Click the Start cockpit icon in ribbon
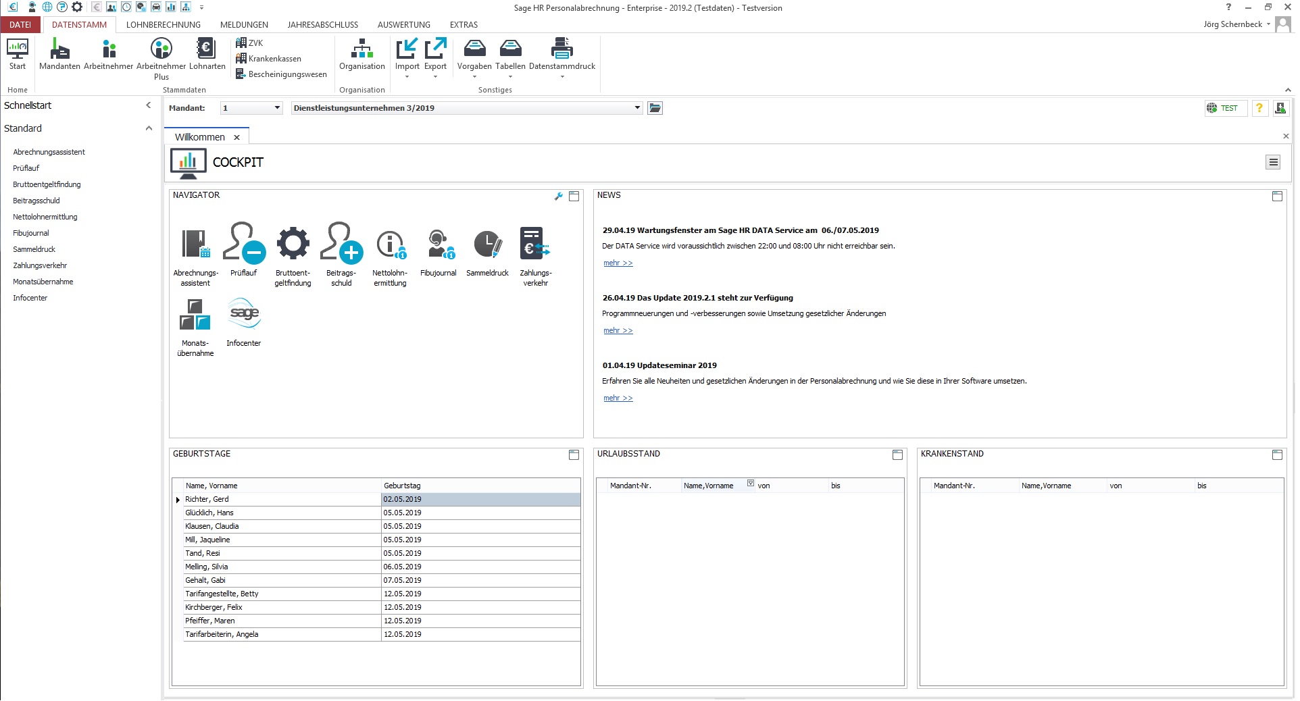 (x=18, y=54)
